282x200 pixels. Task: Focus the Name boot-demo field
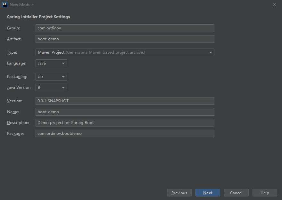(x=125, y=112)
